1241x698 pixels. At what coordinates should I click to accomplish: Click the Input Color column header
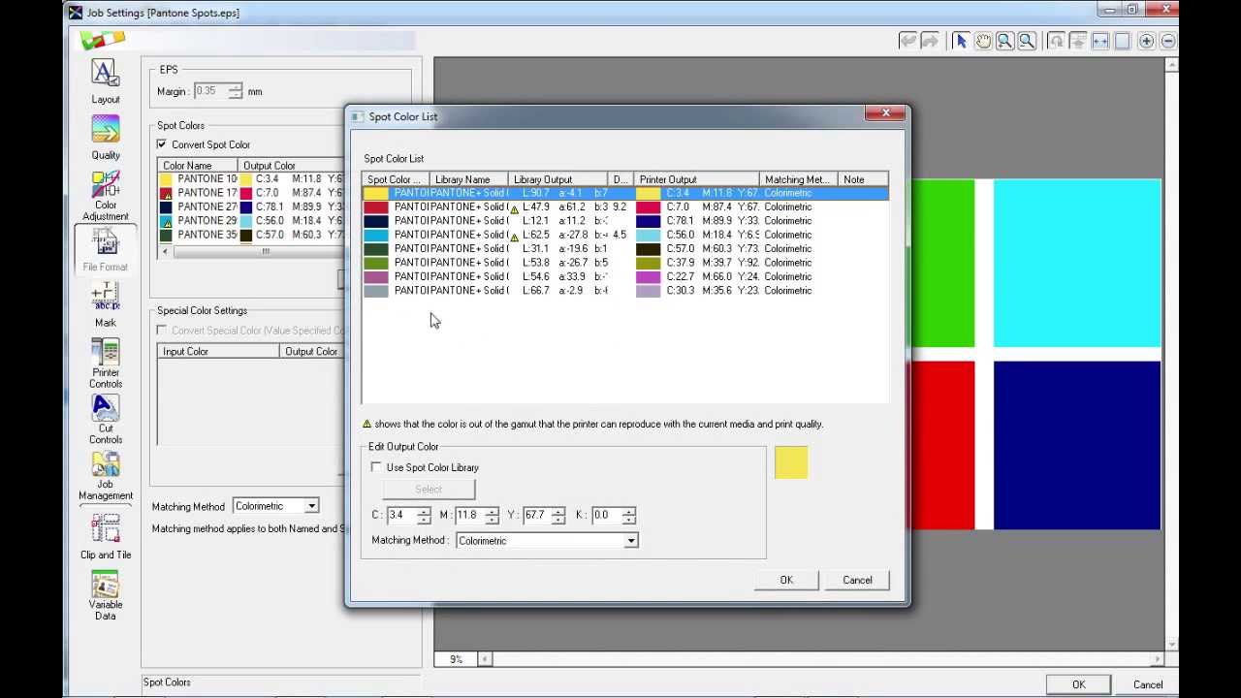tap(218, 352)
